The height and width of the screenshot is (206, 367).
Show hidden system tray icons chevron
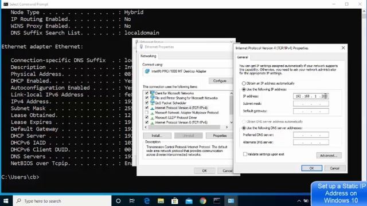coord(299,201)
